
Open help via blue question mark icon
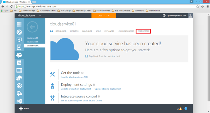click(186, 108)
